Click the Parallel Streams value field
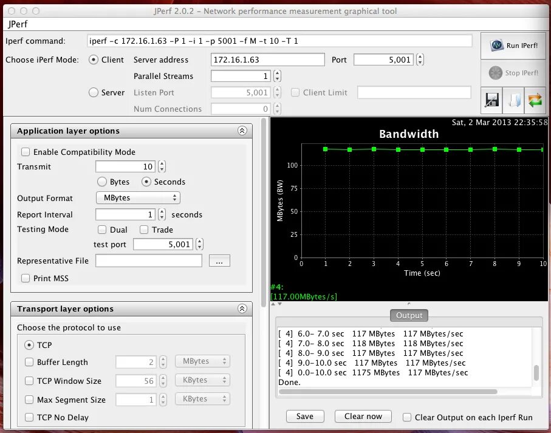 click(241, 76)
